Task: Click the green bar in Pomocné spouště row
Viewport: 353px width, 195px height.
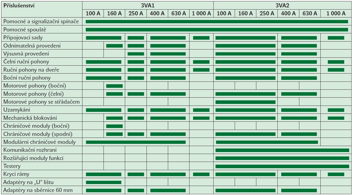Action: tap(217, 30)
